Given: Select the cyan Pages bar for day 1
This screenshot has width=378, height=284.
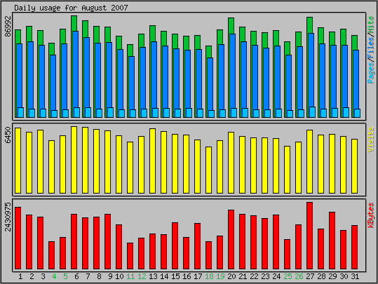Looking at the screenshot, I should pos(21,113).
